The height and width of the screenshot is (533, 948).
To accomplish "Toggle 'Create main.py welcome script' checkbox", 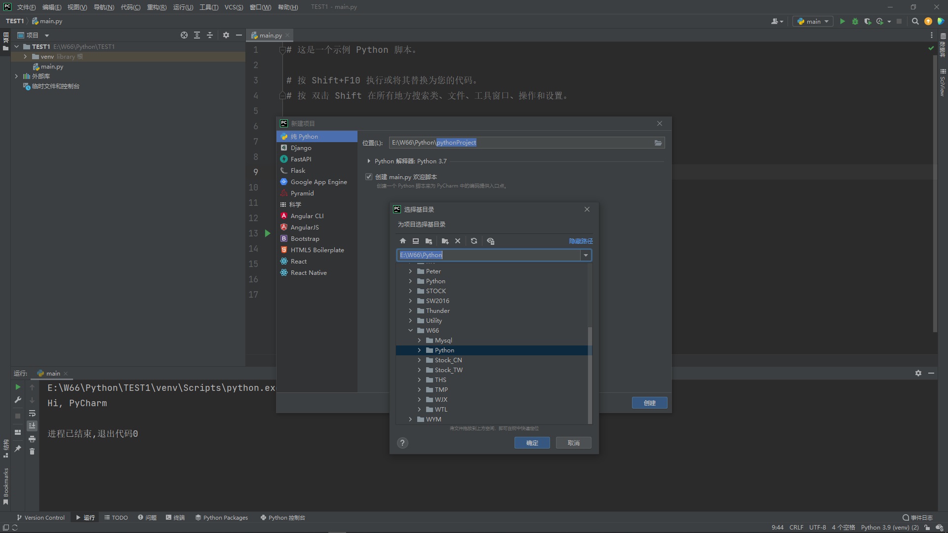I will click(x=368, y=176).
